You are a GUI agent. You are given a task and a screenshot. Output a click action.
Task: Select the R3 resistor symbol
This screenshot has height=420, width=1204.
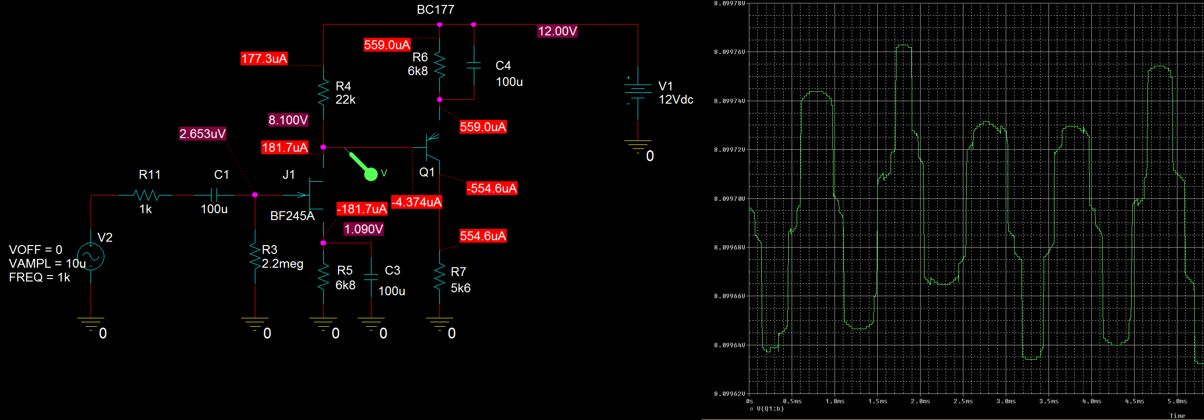(x=255, y=256)
